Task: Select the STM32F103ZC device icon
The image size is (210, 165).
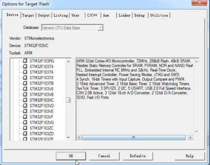Action: click(25, 128)
